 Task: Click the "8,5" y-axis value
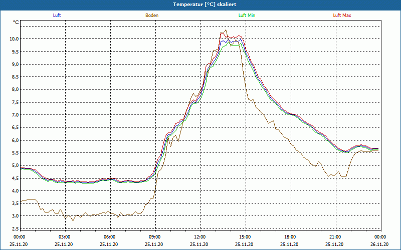tap(16, 77)
